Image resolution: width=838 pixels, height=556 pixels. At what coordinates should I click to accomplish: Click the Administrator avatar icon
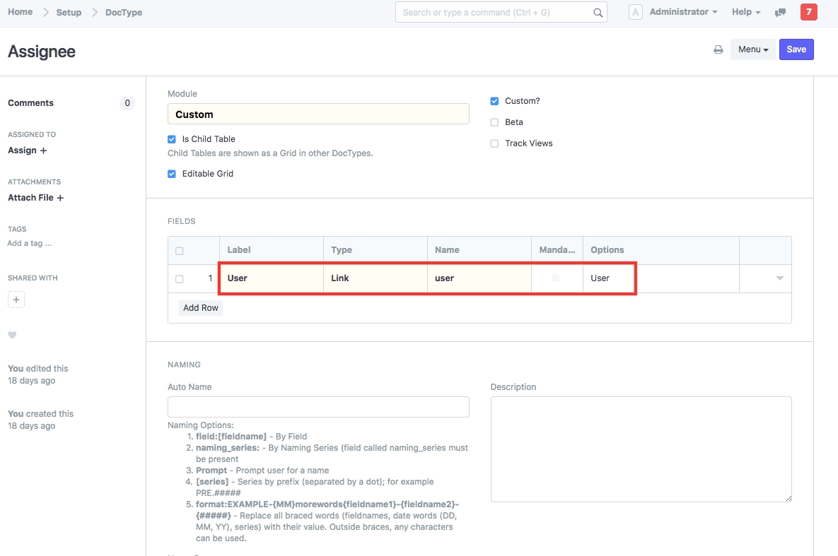click(x=636, y=12)
